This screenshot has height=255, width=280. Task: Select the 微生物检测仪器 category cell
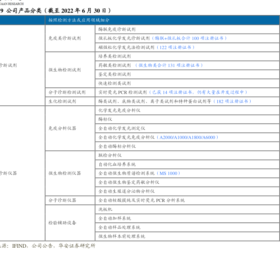pos(70,173)
